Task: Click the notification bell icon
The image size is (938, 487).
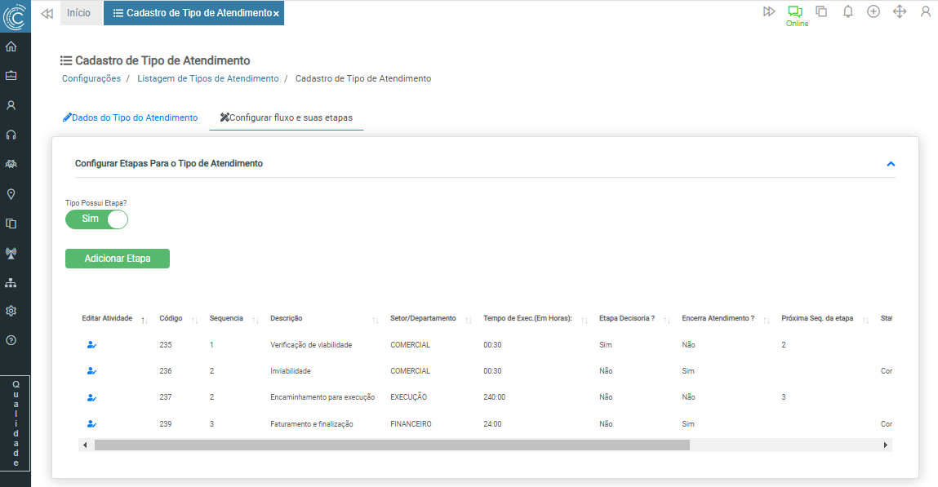Action: 847,11
